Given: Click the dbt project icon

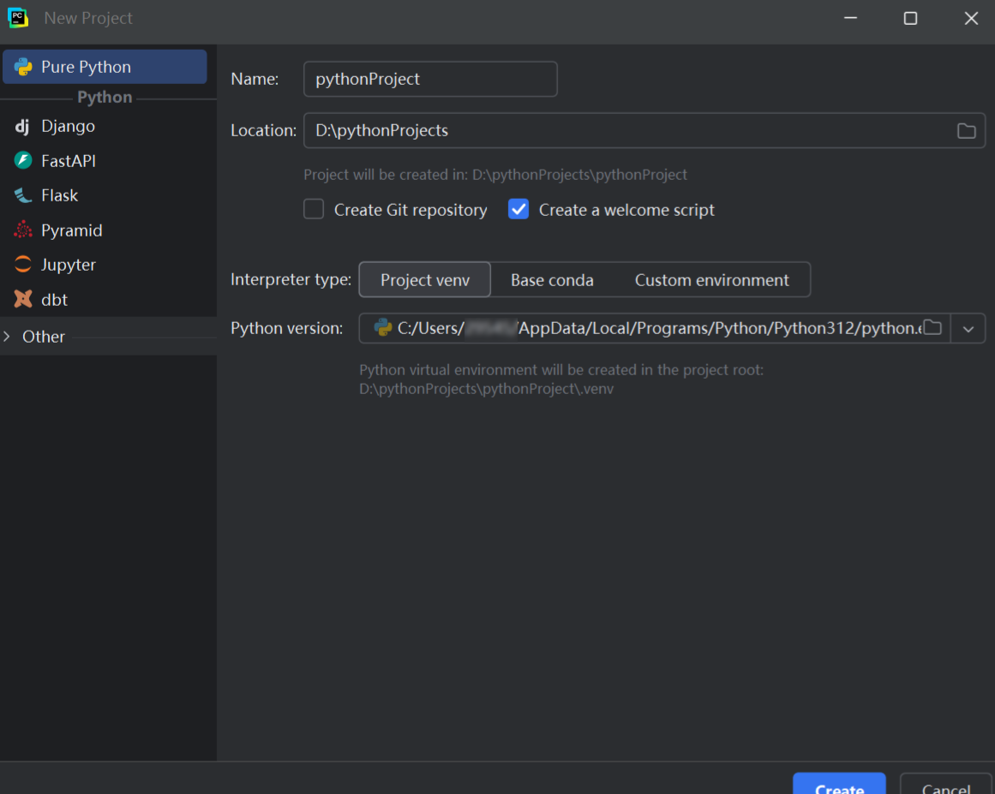Looking at the screenshot, I should pos(23,300).
